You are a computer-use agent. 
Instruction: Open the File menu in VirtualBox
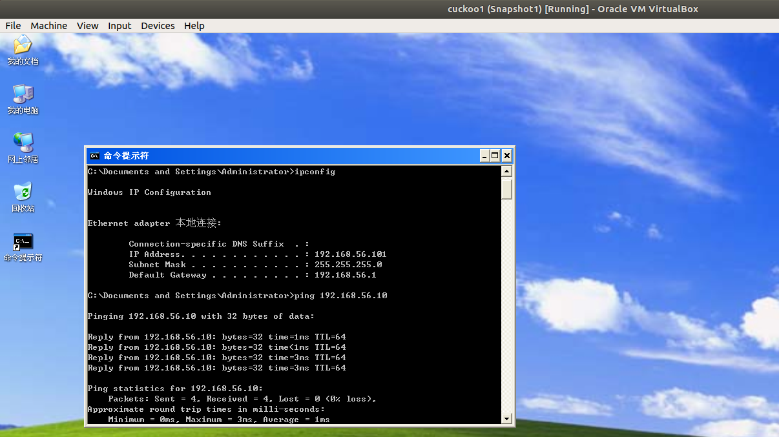point(13,26)
